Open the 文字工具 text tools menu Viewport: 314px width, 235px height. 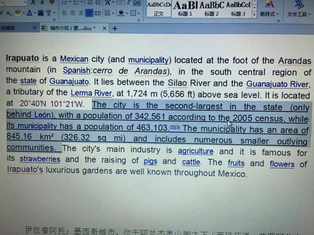[x=299, y=9]
